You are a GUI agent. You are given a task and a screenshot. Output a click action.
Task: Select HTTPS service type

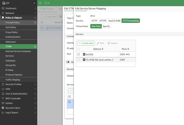(x=103, y=21)
